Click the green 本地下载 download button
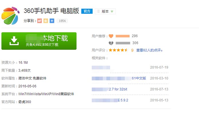The height and width of the screenshot is (114, 199). click(39, 41)
